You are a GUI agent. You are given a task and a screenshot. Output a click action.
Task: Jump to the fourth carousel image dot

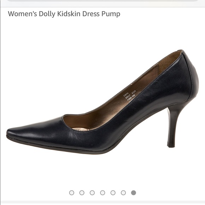click(102, 193)
